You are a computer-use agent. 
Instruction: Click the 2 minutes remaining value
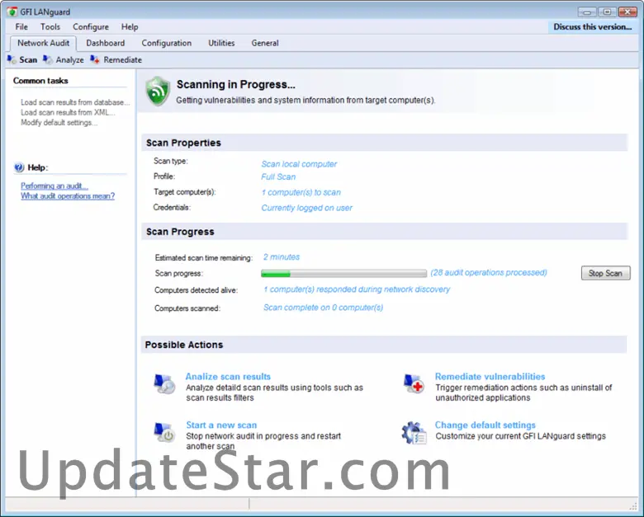click(282, 257)
